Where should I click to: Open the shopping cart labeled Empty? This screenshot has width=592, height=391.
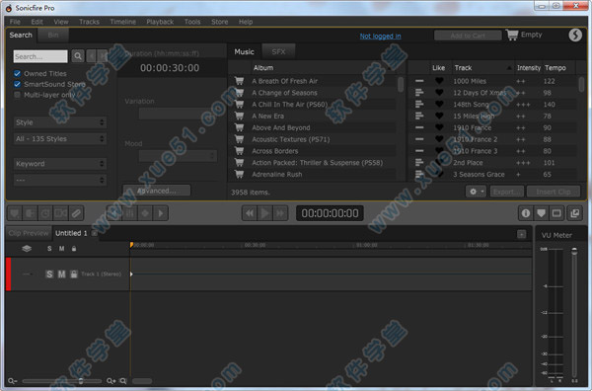[524, 35]
